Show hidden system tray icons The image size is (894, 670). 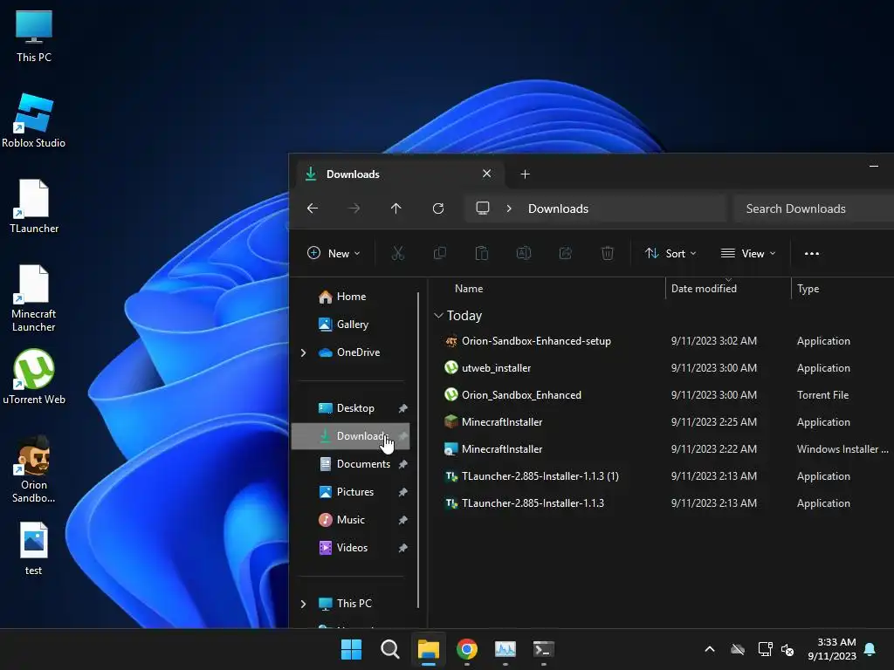pyautogui.click(x=710, y=649)
